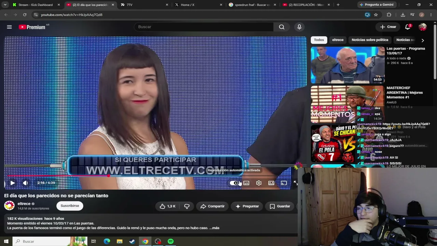Open the eltrece channel avatar
The width and height of the screenshot is (437, 246).
click(9, 206)
